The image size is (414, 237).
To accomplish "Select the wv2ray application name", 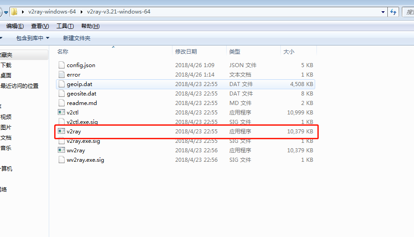I will (x=76, y=150).
